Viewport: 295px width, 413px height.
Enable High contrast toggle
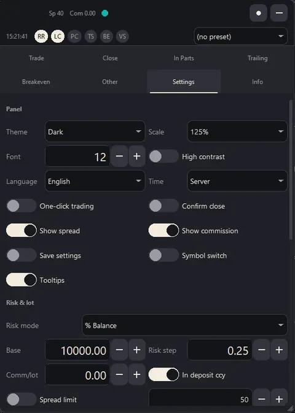[x=163, y=156]
